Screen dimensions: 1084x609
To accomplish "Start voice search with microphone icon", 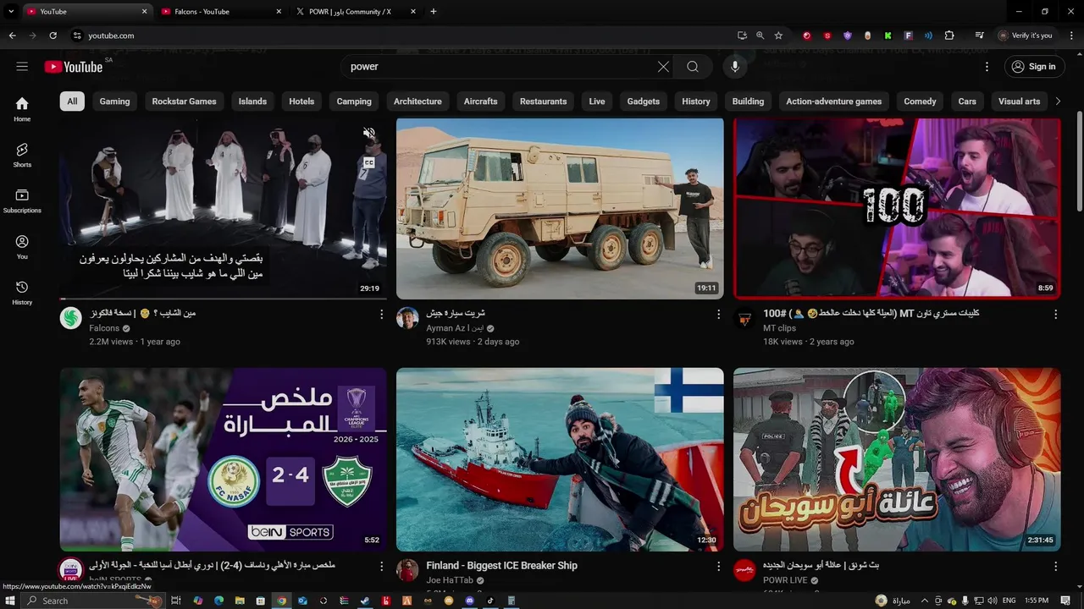I will coord(735,67).
